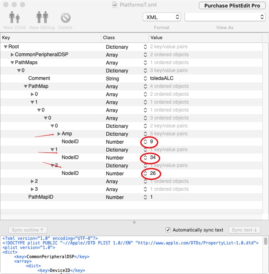
Task: Collapse the Root disclosure triangle
Action: [x=5, y=47]
